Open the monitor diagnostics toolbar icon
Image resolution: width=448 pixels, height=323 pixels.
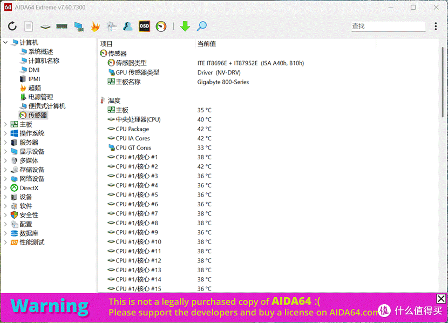[79, 26]
